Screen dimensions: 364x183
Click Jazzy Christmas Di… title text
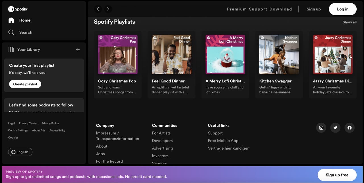pyautogui.click(x=332, y=81)
